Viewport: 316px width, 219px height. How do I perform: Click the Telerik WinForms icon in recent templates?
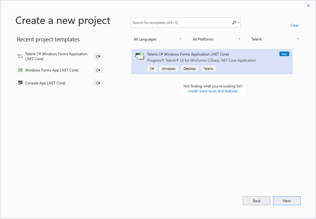(20, 56)
